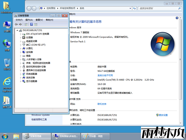Click the 端口 (COM 和 LPT) port icon

(24, 45)
